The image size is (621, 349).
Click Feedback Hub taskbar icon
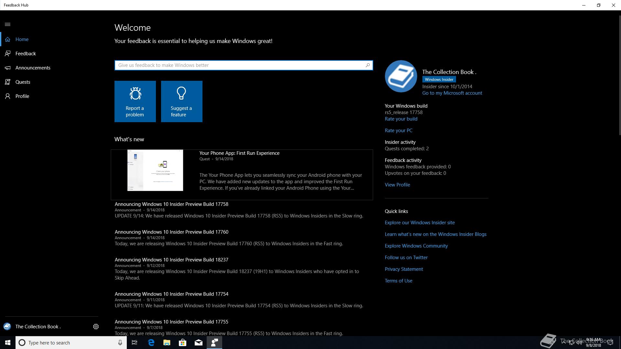(x=214, y=343)
